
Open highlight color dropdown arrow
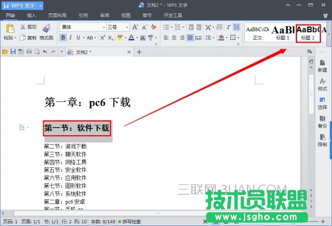tap(125, 38)
